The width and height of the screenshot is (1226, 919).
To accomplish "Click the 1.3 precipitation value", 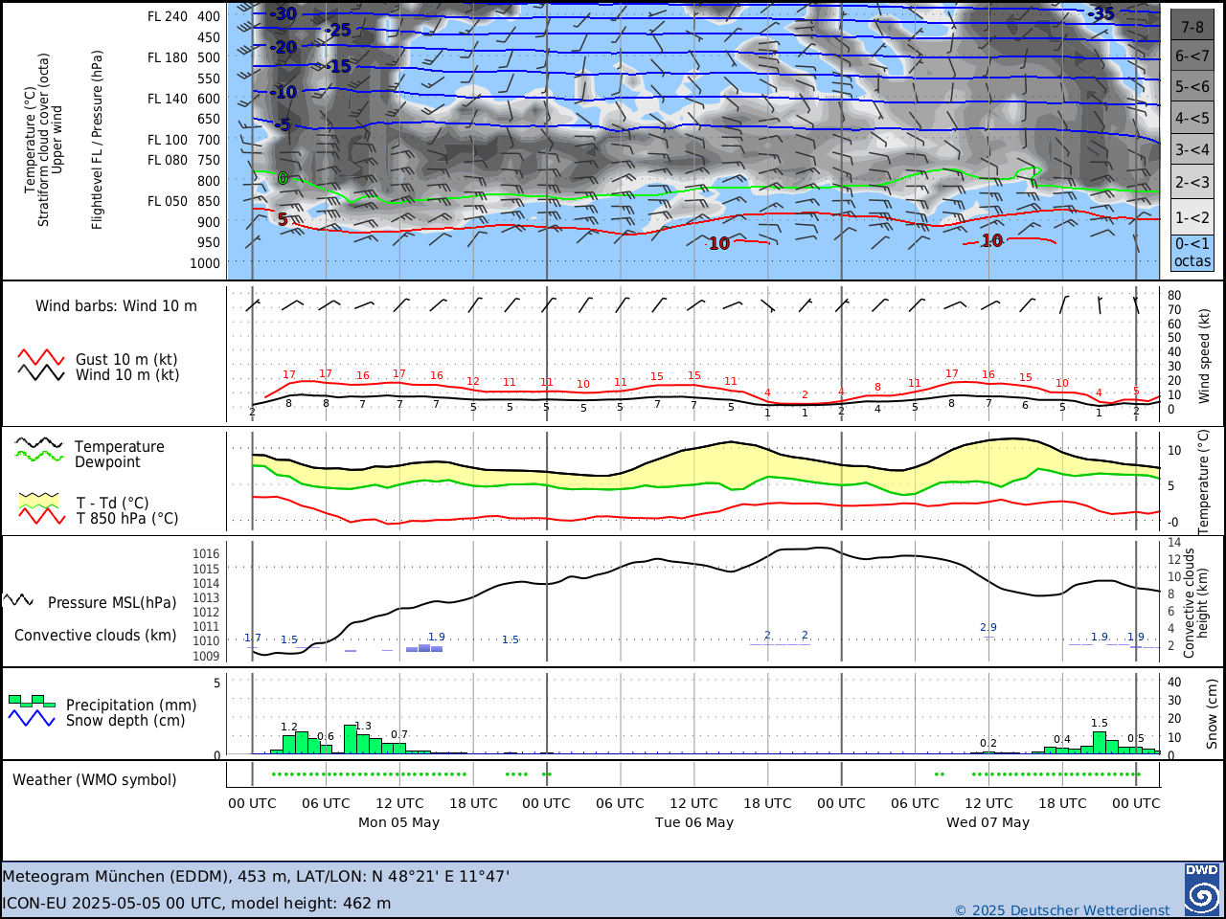I will pos(362,727).
